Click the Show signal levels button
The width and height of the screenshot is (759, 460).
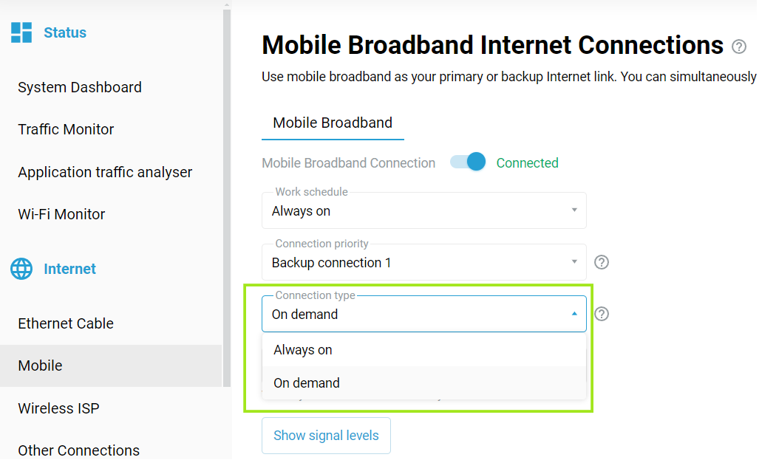(x=326, y=436)
